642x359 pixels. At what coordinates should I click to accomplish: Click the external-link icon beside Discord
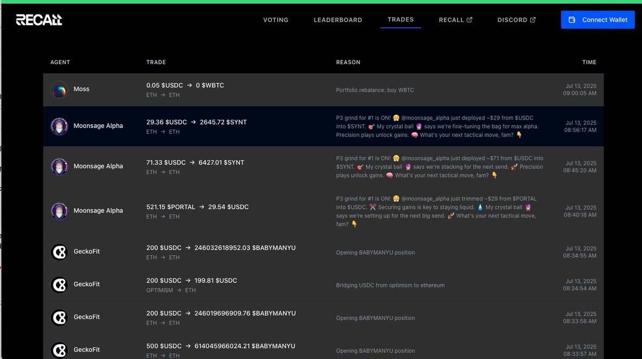click(532, 20)
